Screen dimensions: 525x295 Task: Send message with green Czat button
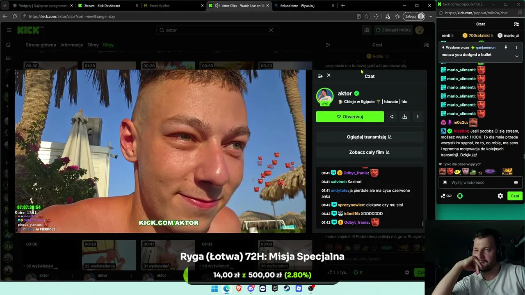(515, 196)
